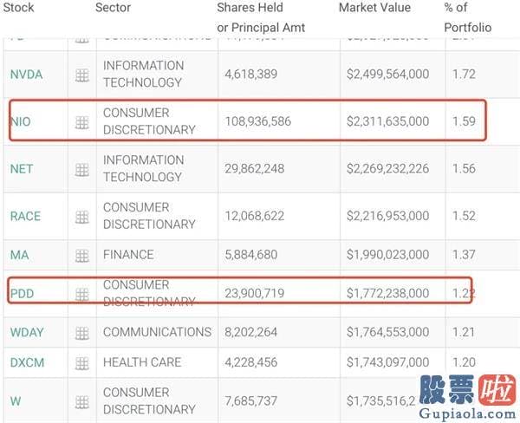This screenshot has width=520, height=423.
Task: Sort by Market Value column header
Action: point(374,8)
